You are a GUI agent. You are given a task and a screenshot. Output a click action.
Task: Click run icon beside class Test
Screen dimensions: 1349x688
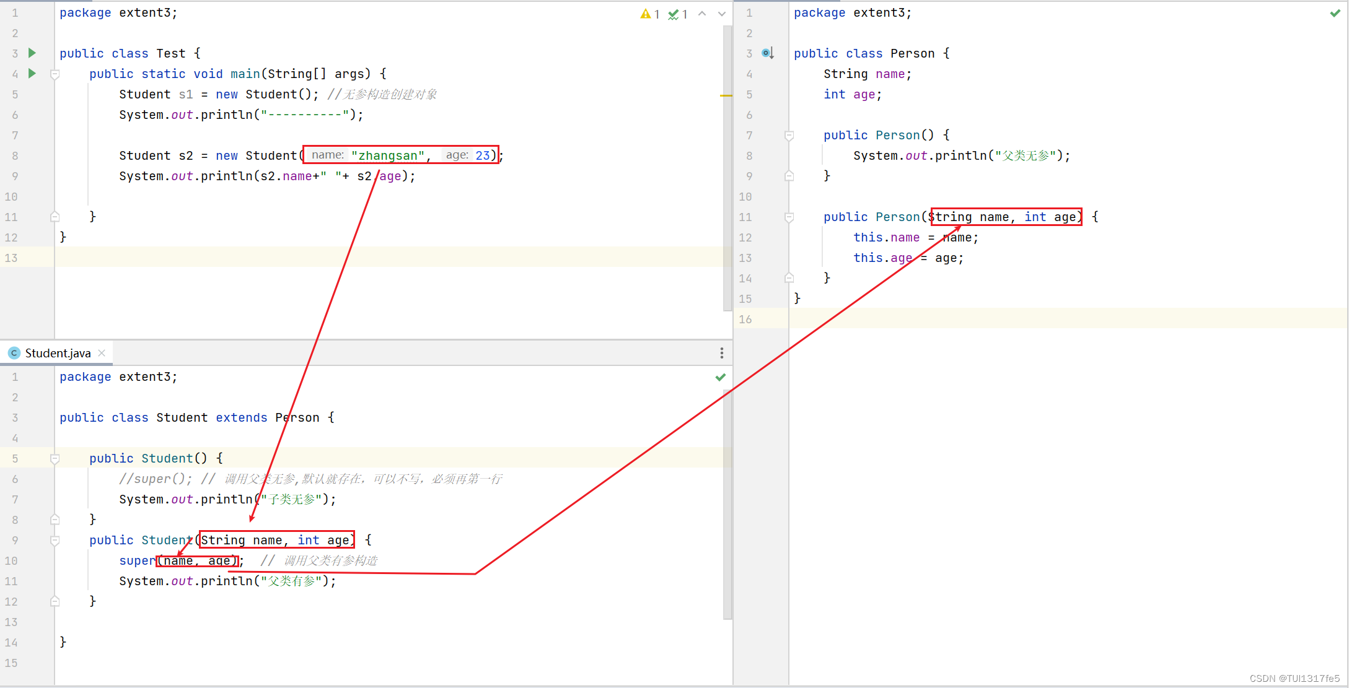[32, 53]
